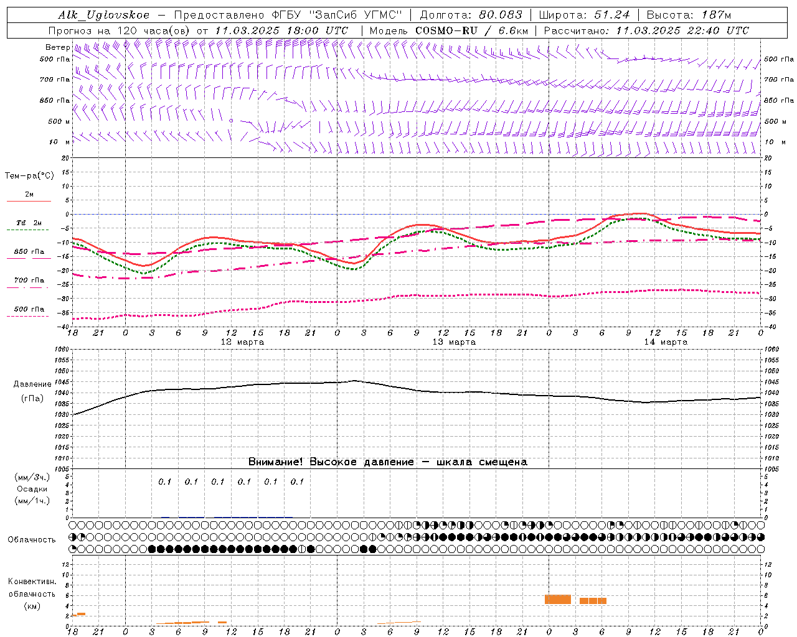Select the longitude value Долгота: 80.083

(471, 15)
